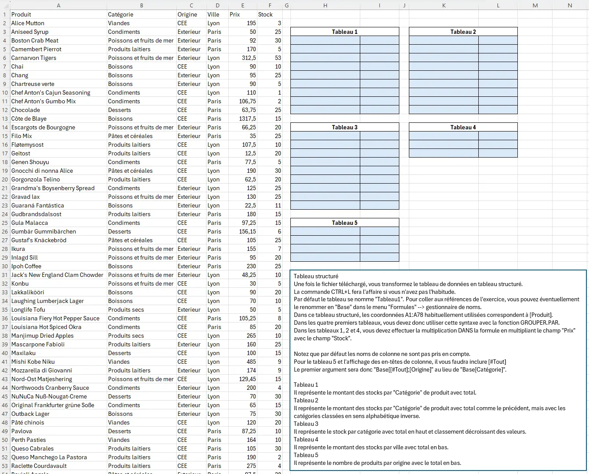The width and height of the screenshot is (589, 474).
Task: Select the Escargots de Bourgogne cell
Action: pos(59,127)
